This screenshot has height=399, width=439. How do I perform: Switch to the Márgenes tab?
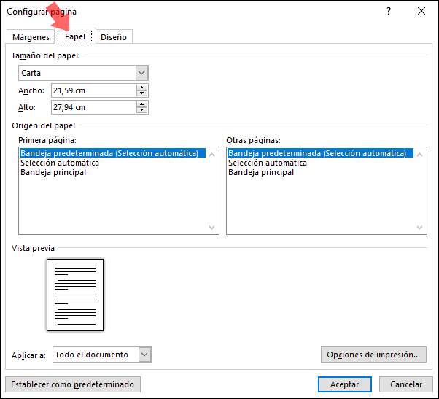[31, 37]
